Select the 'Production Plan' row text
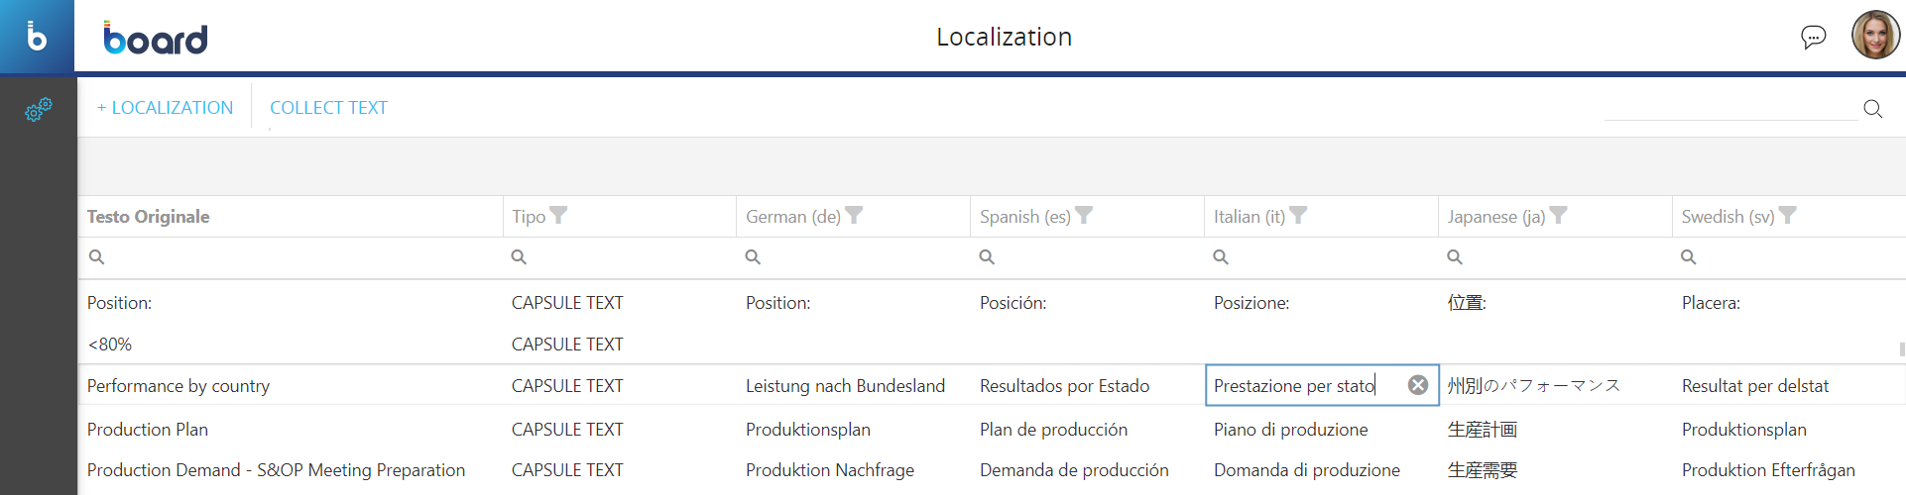The width and height of the screenshot is (1906, 495). tap(148, 430)
